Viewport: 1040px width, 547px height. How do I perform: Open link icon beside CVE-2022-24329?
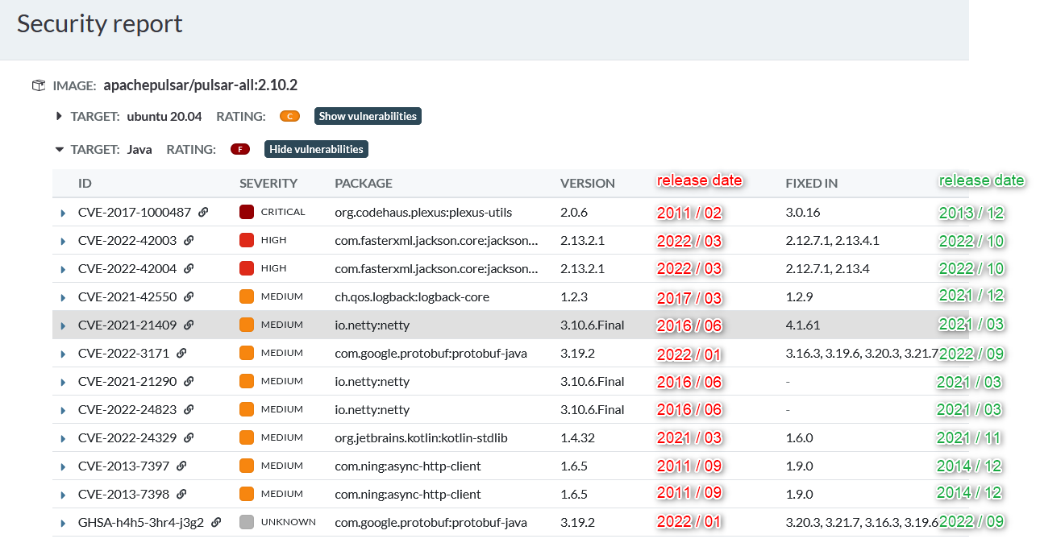pos(189,437)
